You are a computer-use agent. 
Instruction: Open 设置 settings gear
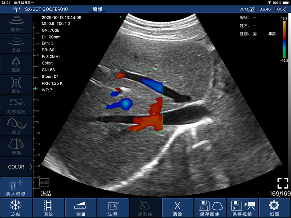(274, 208)
